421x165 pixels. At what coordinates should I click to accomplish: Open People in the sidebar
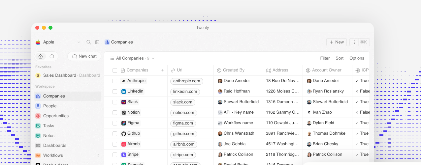[68, 106]
